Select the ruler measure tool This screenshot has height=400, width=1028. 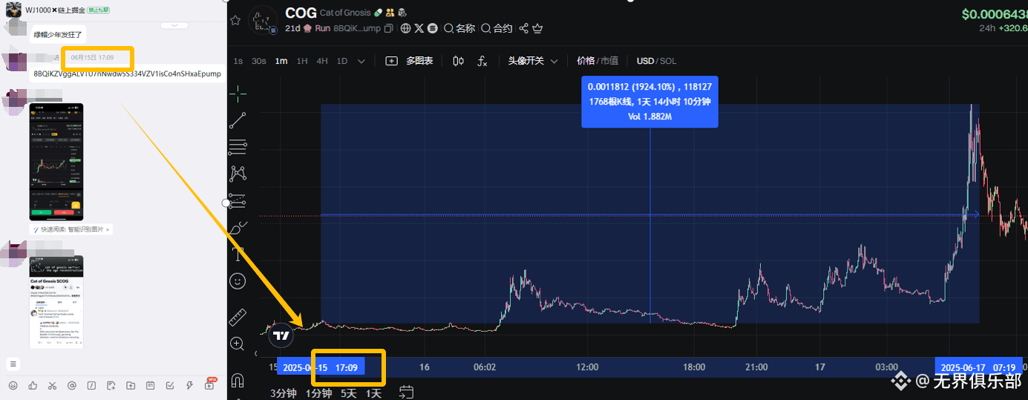pos(238,317)
